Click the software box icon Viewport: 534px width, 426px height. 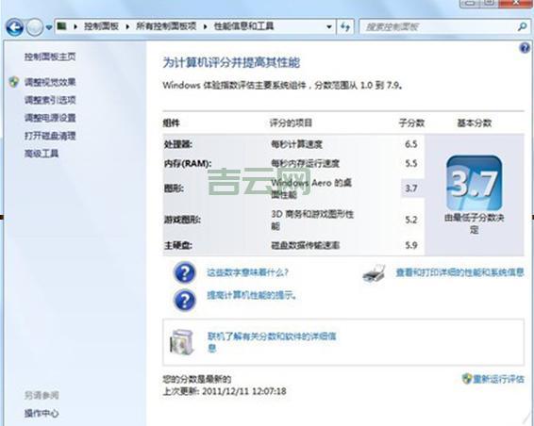pyautogui.click(x=182, y=342)
